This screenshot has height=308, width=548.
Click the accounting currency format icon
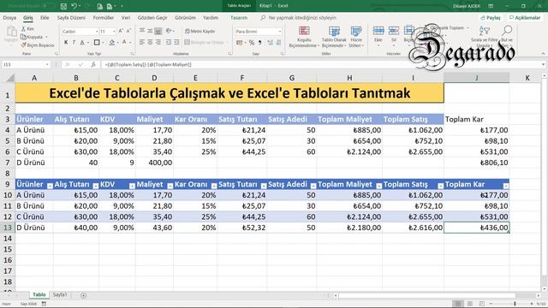click(x=239, y=43)
